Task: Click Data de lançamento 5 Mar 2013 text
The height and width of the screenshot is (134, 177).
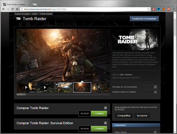Action: (x=126, y=78)
